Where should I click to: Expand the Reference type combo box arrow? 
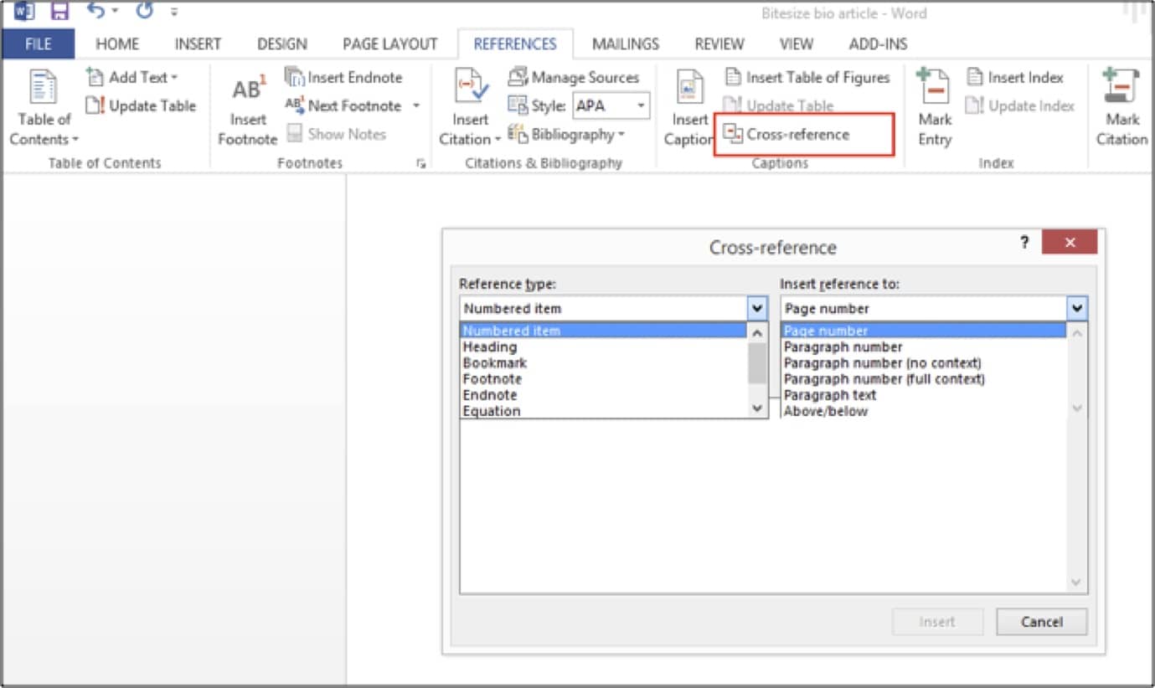coord(757,309)
